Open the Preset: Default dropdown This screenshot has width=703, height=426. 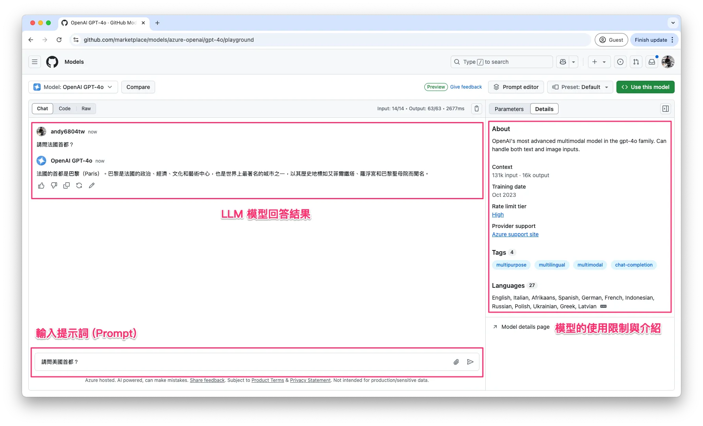(580, 87)
